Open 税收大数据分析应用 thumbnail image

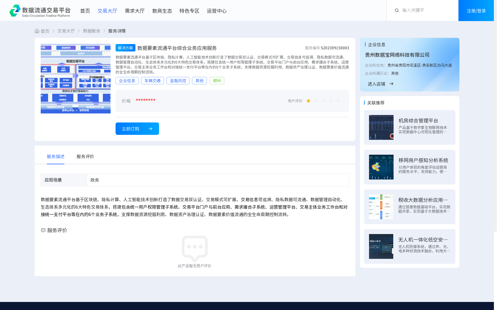point(381,207)
